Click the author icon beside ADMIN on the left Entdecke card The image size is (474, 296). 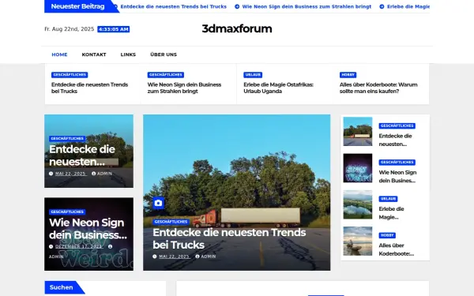[94, 174]
